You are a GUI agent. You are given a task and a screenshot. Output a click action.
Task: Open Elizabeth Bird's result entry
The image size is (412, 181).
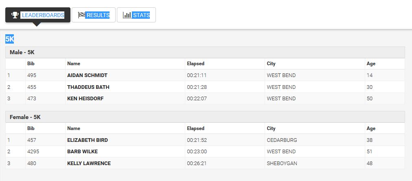(87, 140)
